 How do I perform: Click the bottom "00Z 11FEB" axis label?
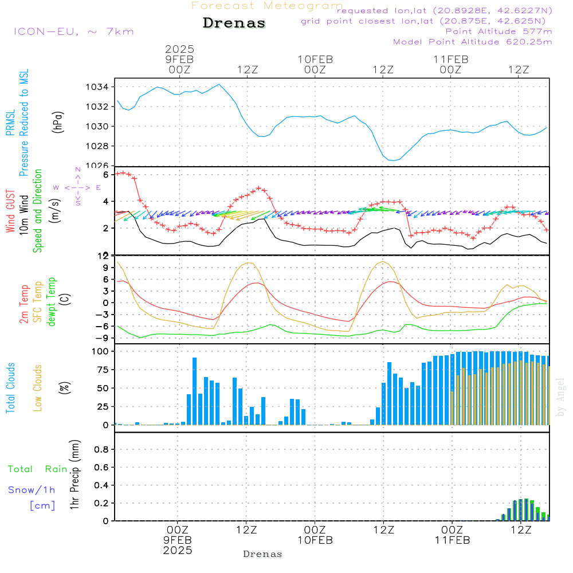(x=453, y=535)
